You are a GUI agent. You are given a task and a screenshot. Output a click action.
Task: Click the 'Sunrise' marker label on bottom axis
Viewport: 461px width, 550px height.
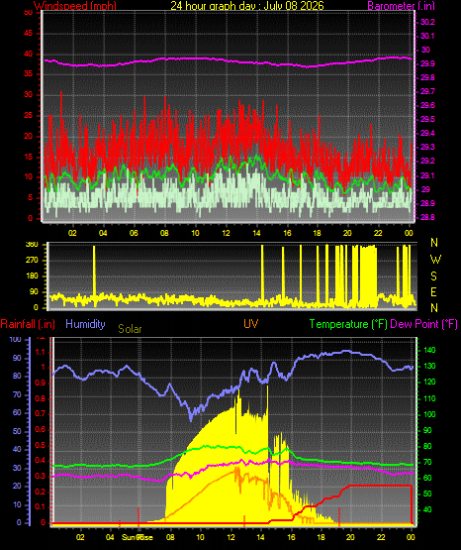pyautogui.click(x=138, y=537)
